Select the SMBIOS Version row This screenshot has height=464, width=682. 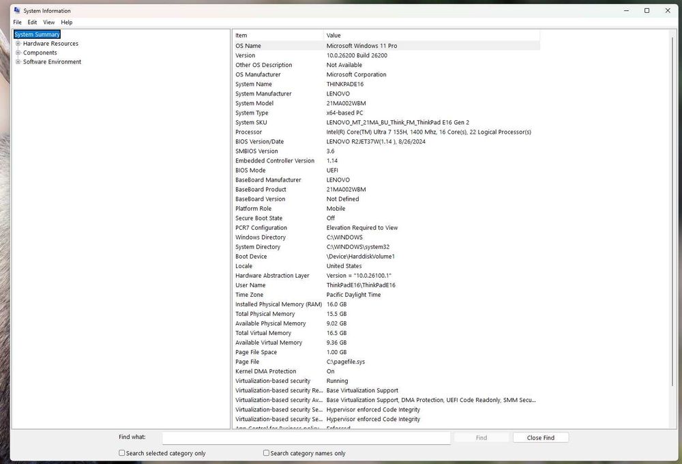click(x=386, y=151)
